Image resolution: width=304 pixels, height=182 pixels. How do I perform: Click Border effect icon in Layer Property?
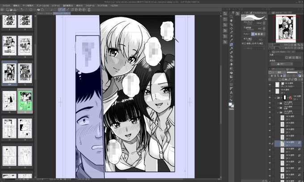[287, 58]
